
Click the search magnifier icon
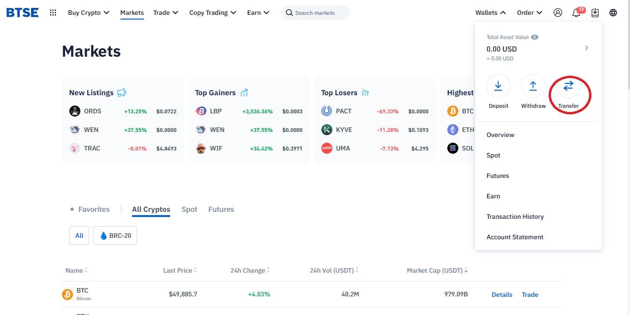[289, 13]
